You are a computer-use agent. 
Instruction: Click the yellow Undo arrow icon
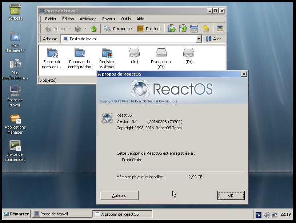(x=206, y=29)
